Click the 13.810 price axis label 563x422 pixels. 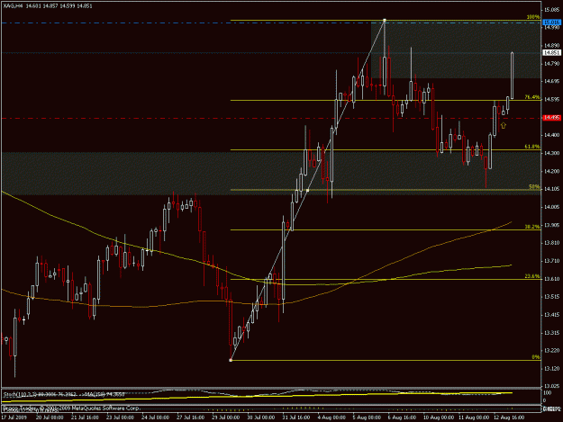tap(552, 243)
